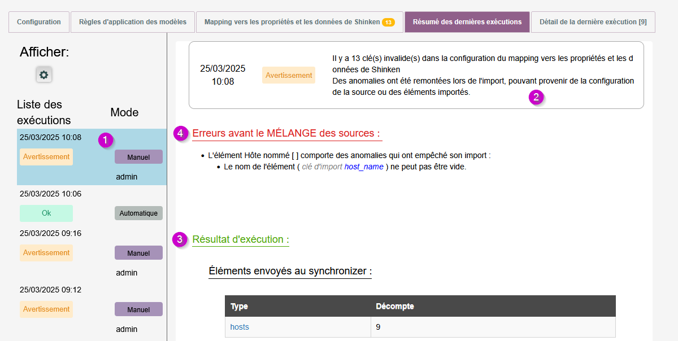
Task: Open Détail de la dernière exécution tab
Action: (593, 22)
